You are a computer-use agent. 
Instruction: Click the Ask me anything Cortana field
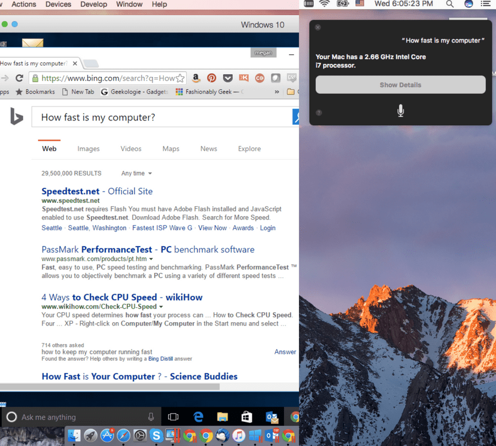[x=81, y=417]
